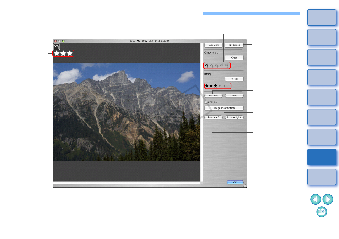339x239 pixels.
Task: Set rating to one star
Action: (207, 86)
